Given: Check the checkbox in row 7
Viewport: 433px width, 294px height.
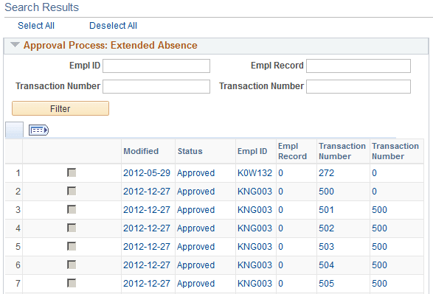Looking at the screenshot, I should [72, 283].
